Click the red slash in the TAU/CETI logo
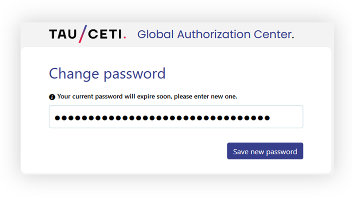352x199 pixels. coord(82,34)
